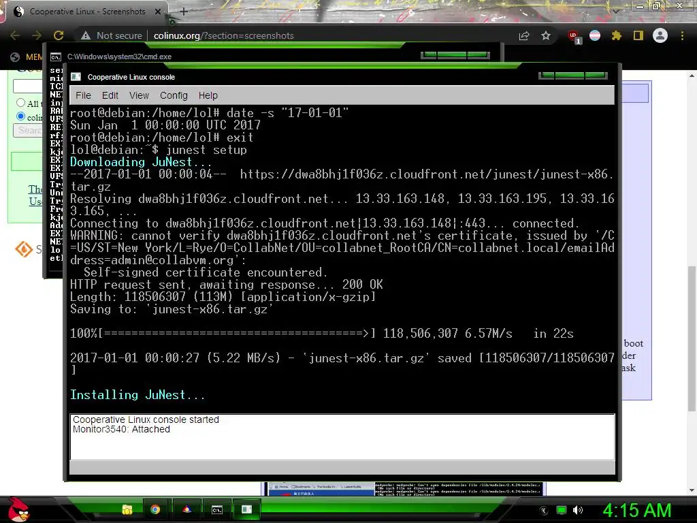
Task: Go back in Chrome
Action: (x=15, y=35)
